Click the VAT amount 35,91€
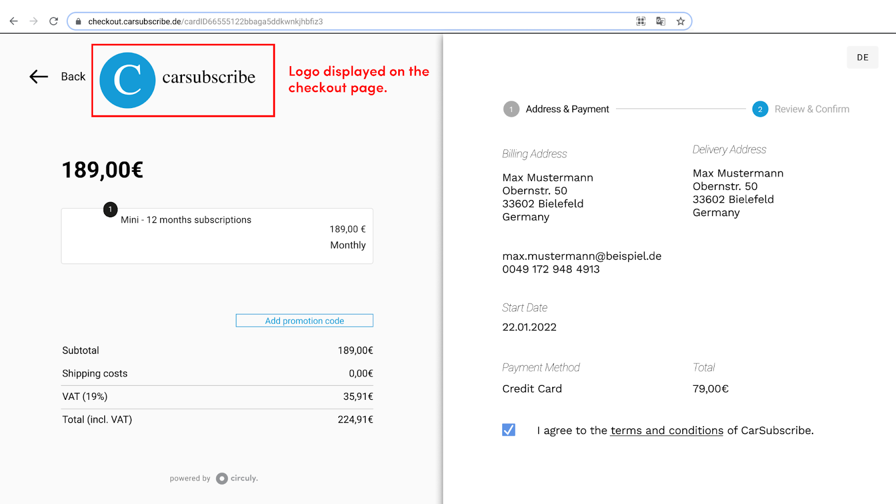The height and width of the screenshot is (504, 896). click(358, 396)
